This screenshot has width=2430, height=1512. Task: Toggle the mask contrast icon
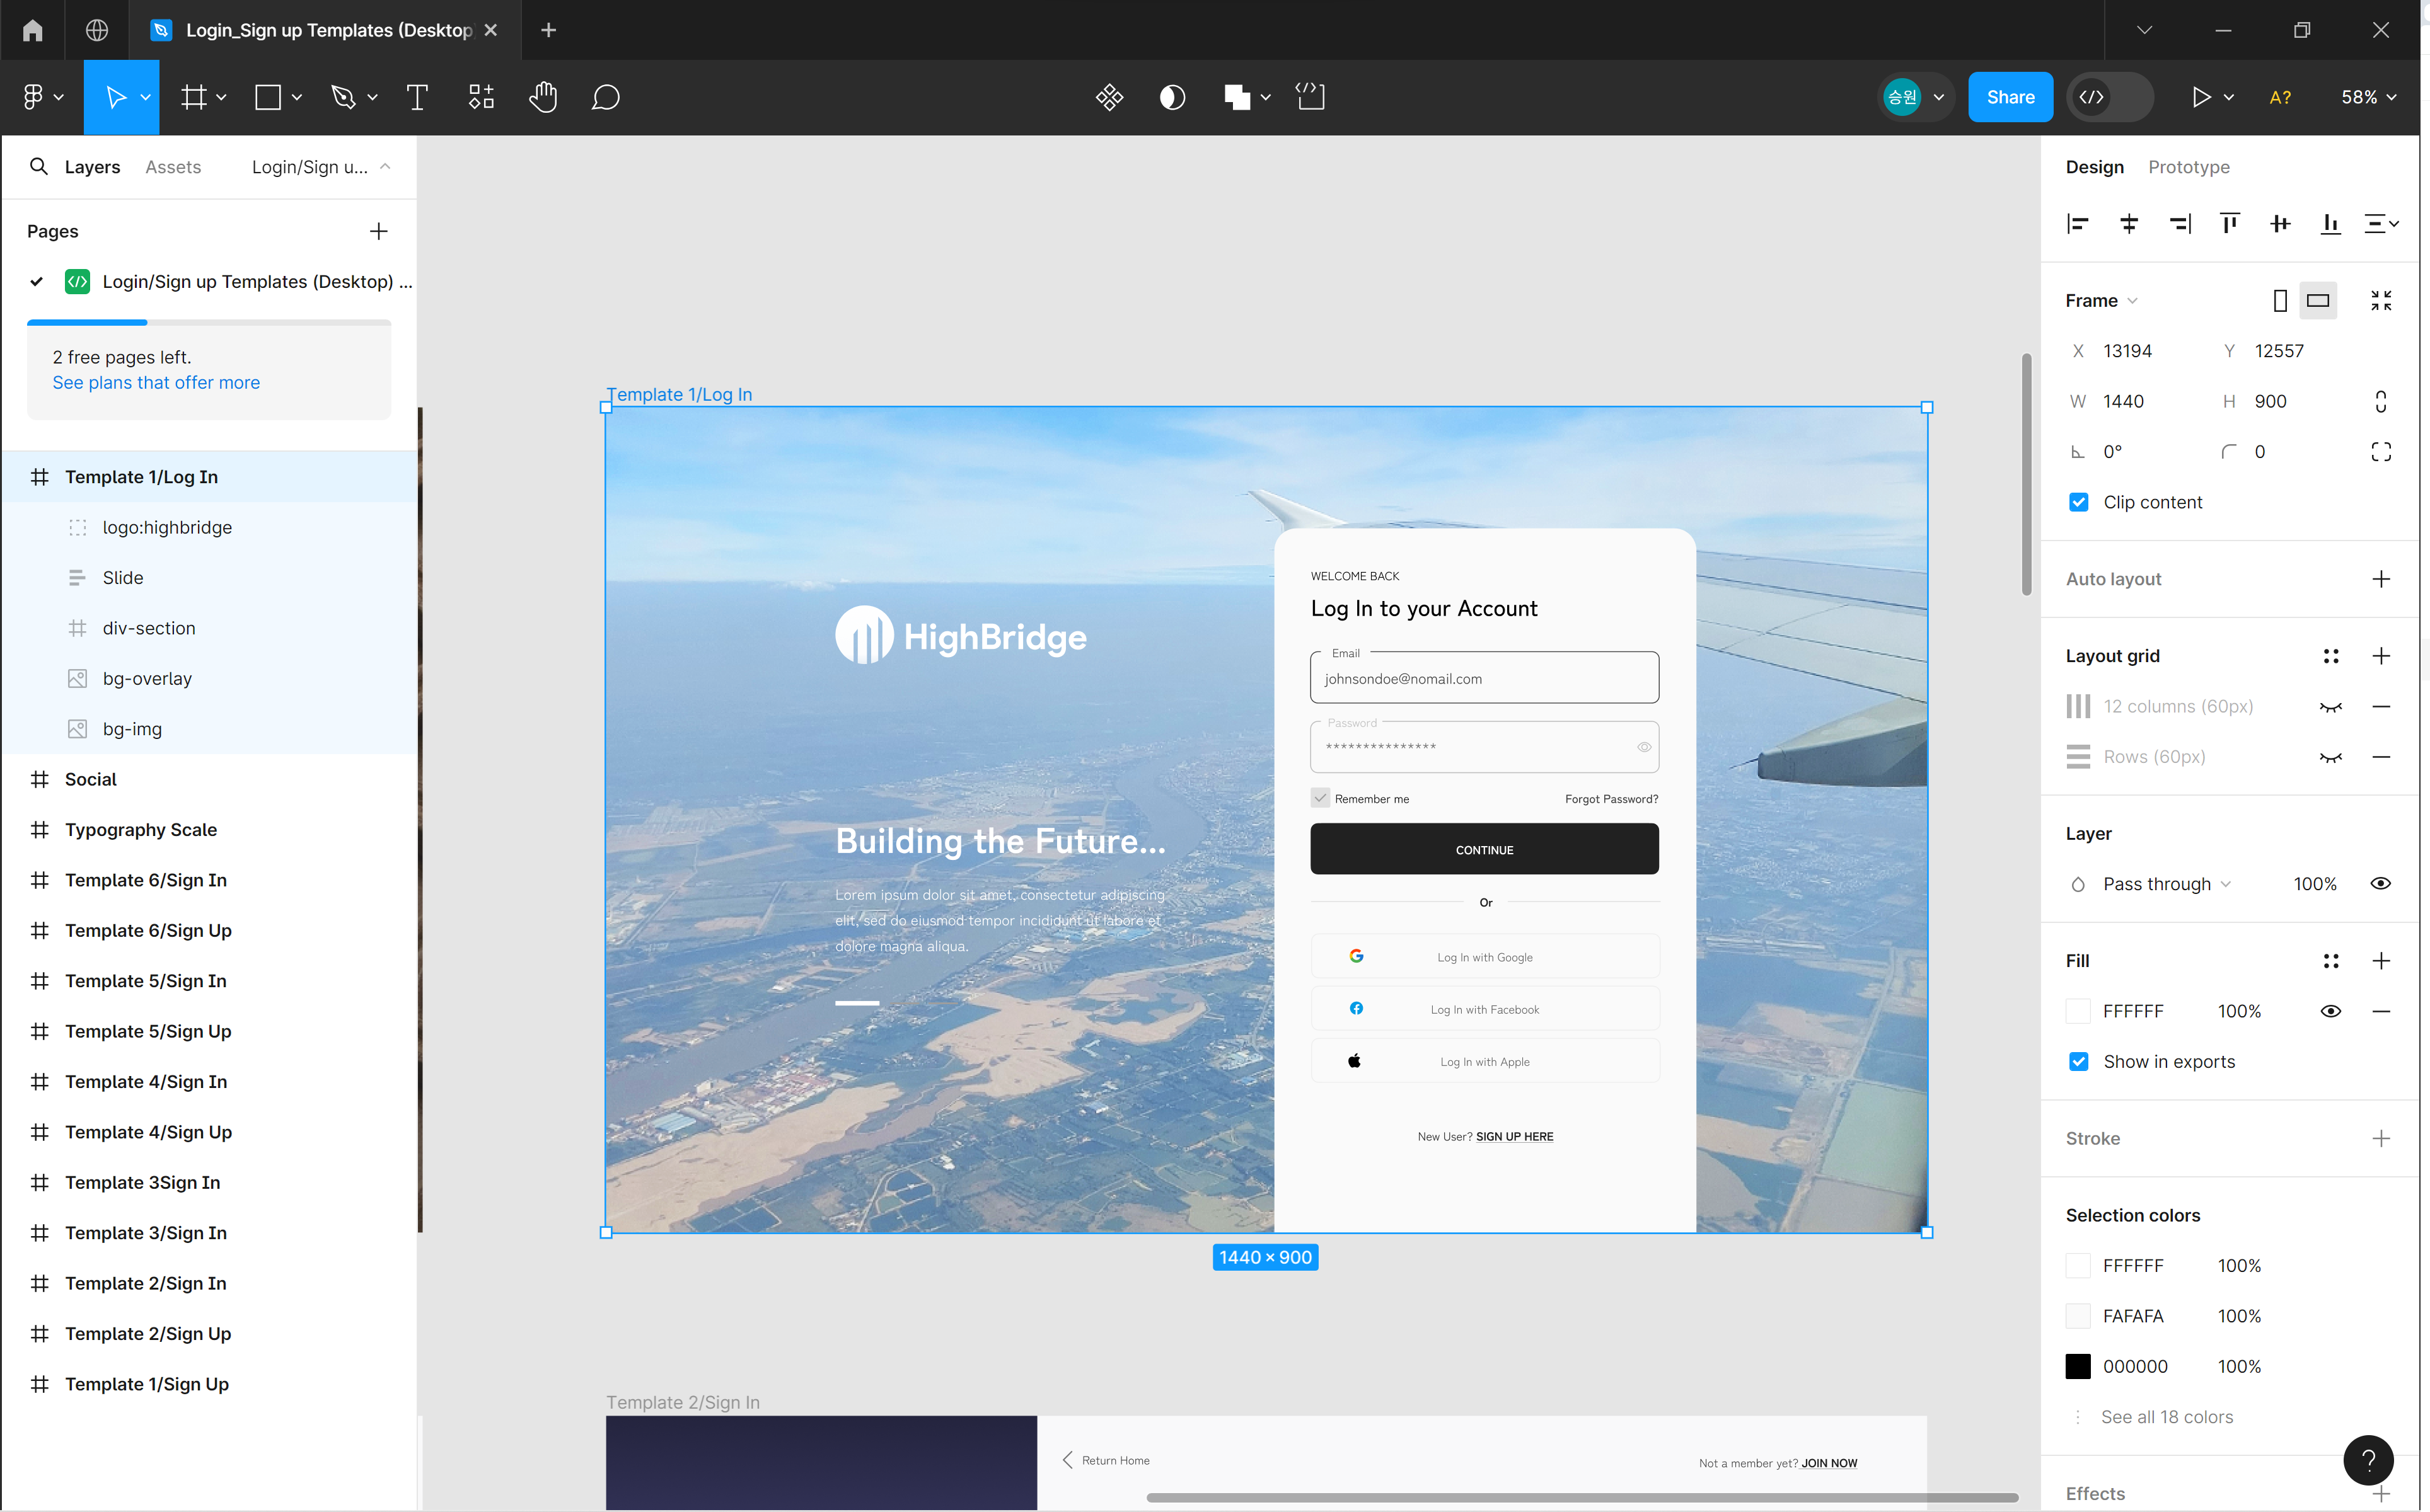point(1172,97)
